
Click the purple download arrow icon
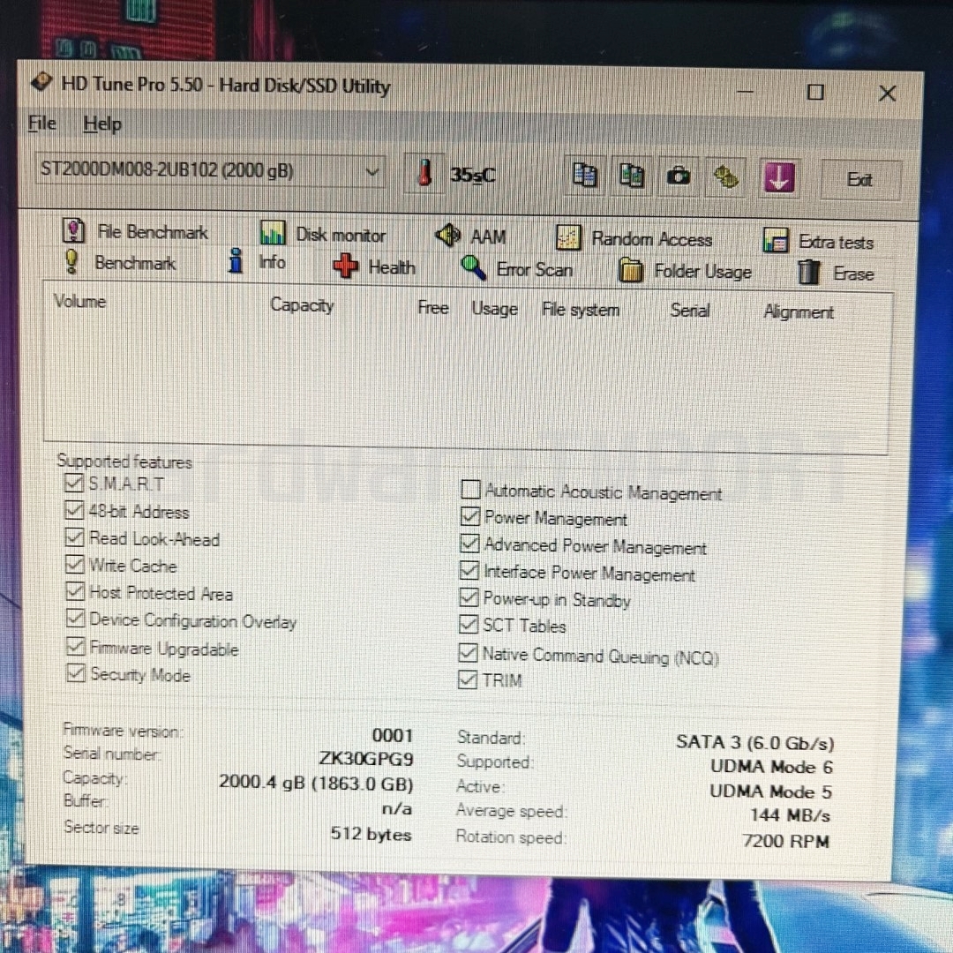778,177
